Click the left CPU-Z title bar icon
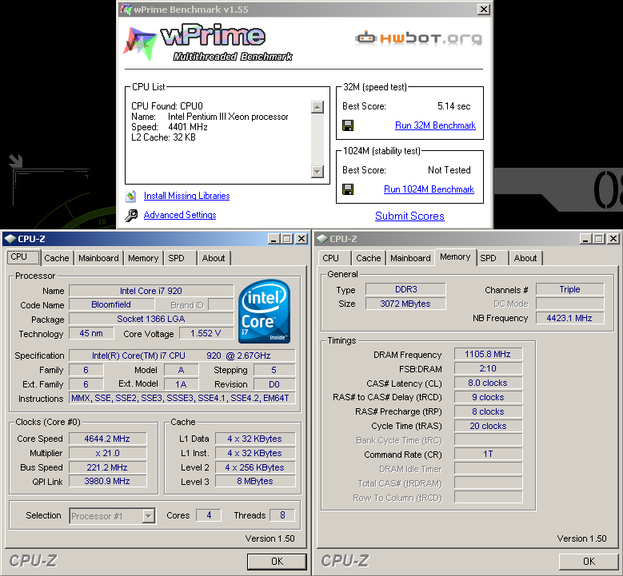Image resolution: width=623 pixels, height=576 pixels. pyautogui.click(x=10, y=239)
